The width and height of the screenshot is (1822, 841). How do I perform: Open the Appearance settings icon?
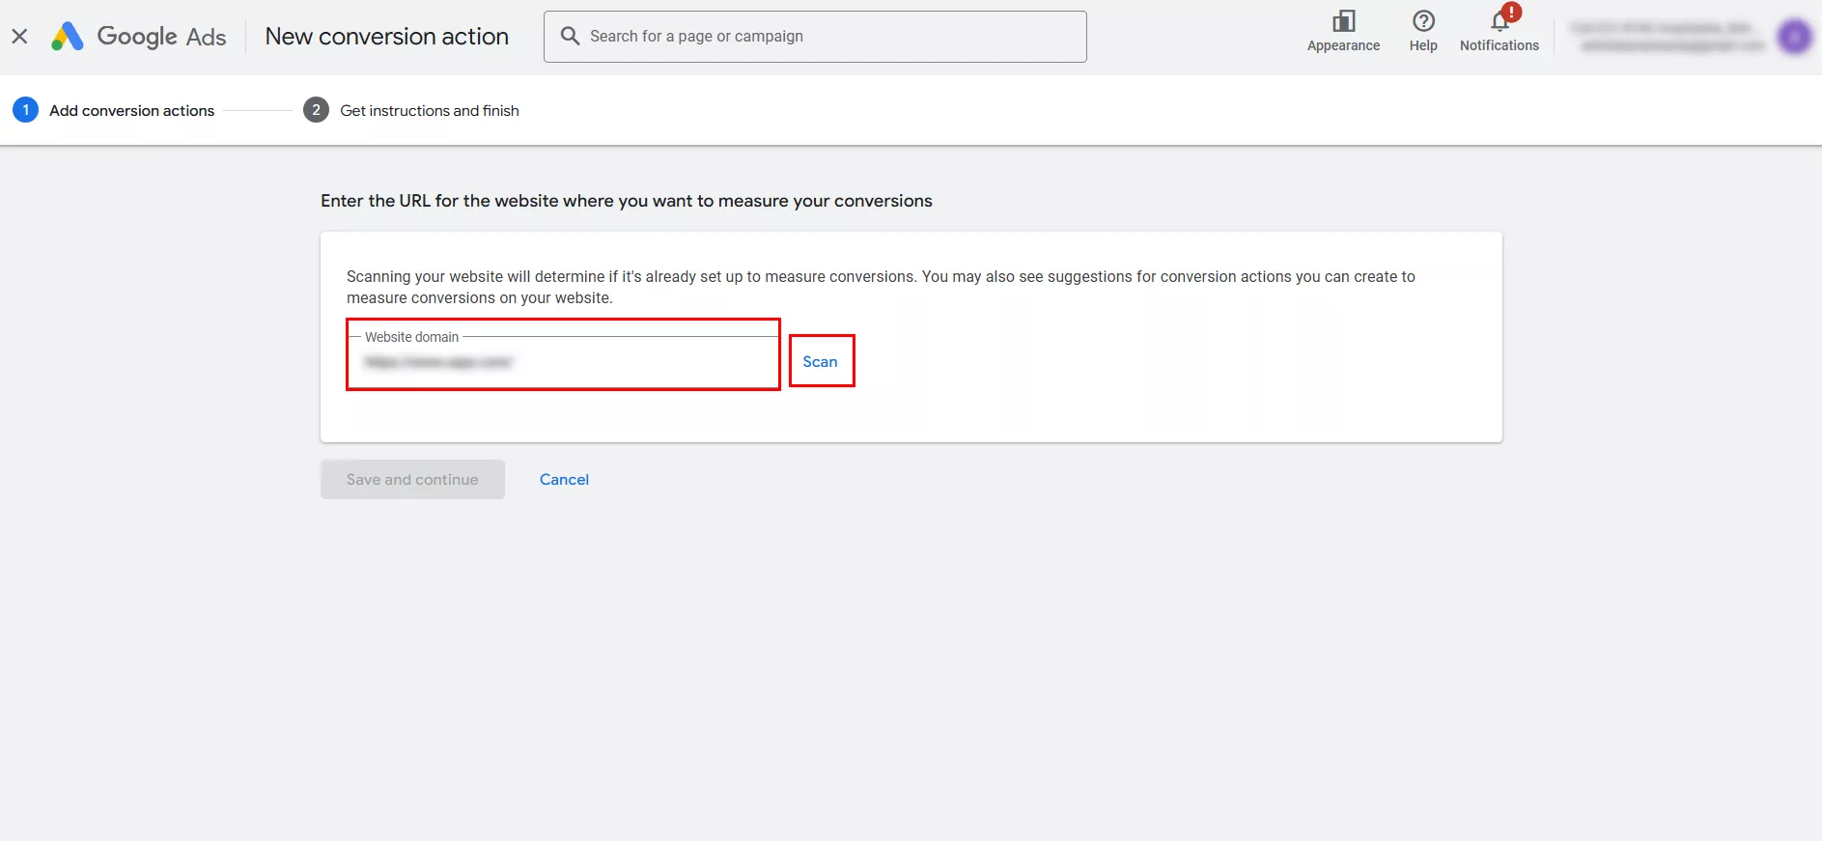(1343, 21)
